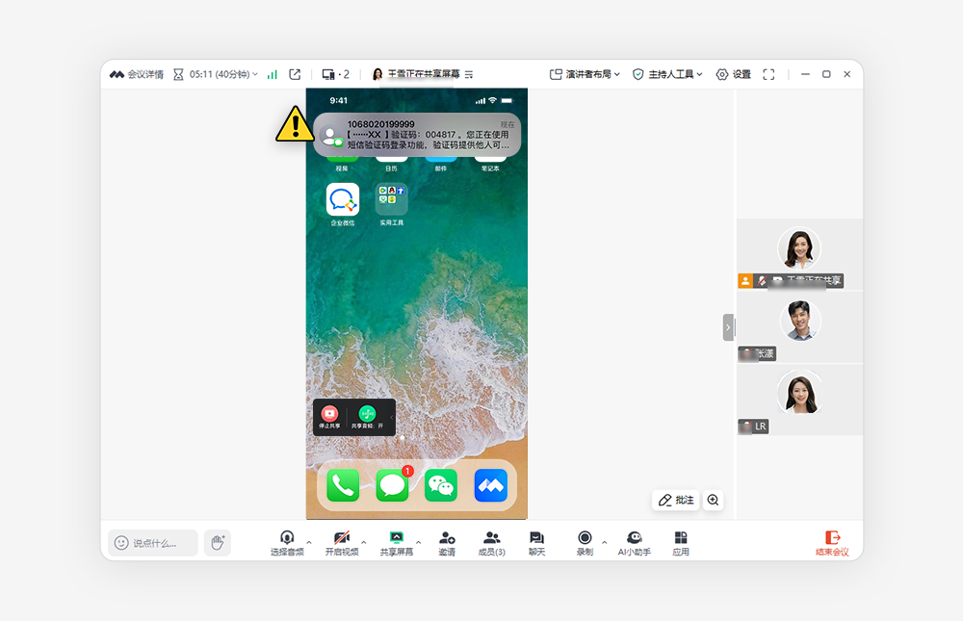
Task: Open the 聊天 chat panel
Action: click(536, 544)
